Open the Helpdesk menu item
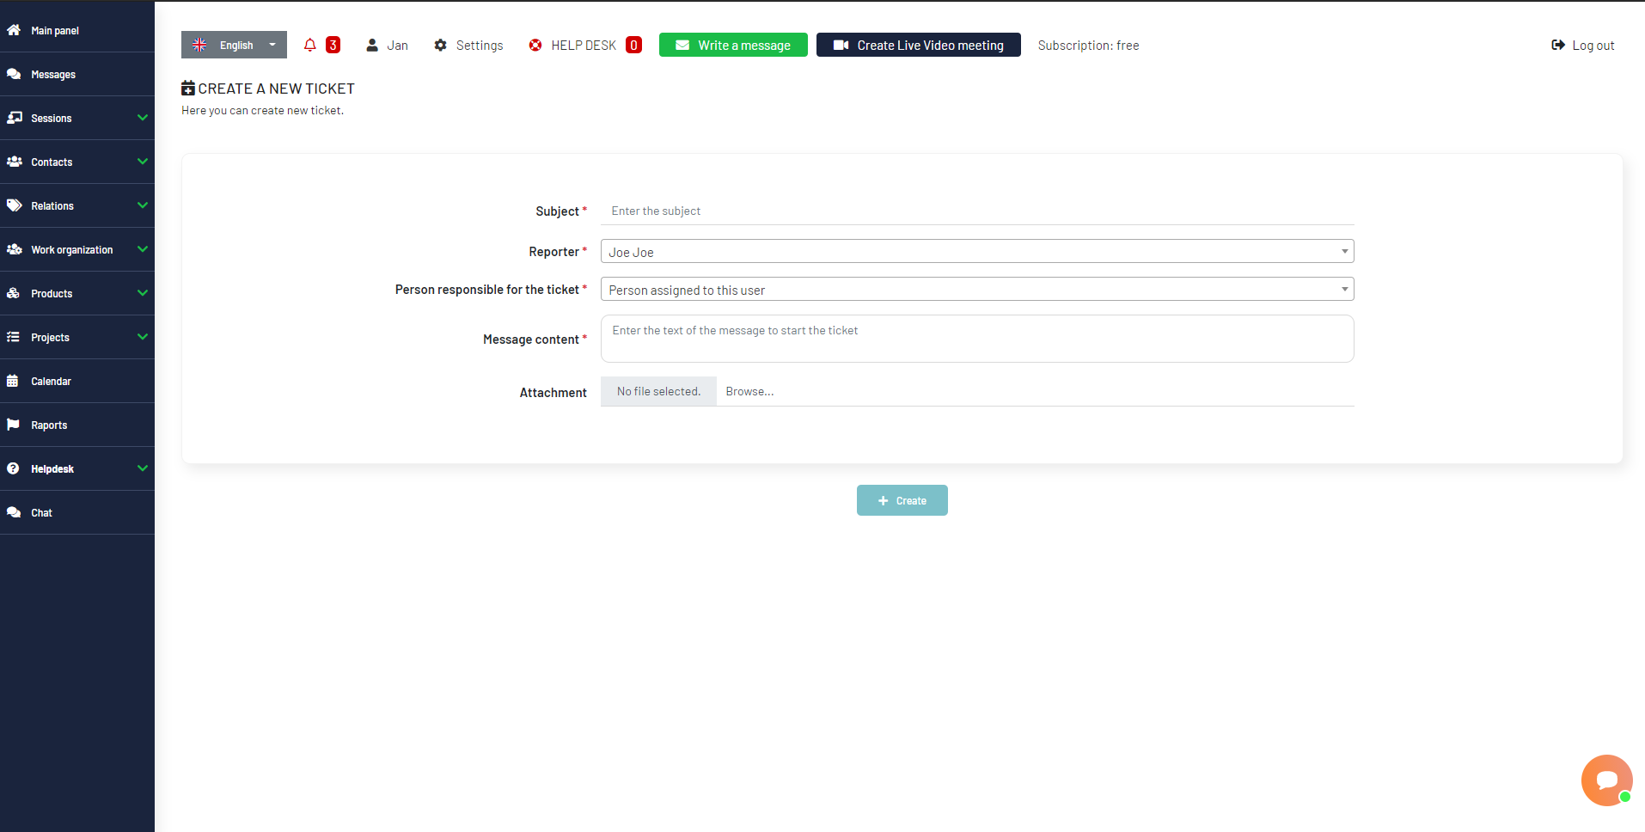This screenshot has height=832, width=1645. (x=52, y=468)
